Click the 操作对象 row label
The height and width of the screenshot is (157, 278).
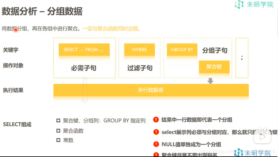[13, 66]
